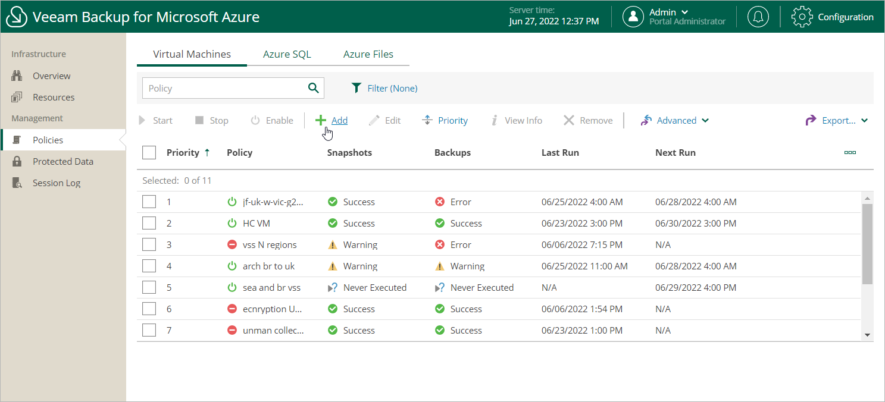Click the notification bell icon
Image resolution: width=885 pixels, height=402 pixels.
[x=758, y=17]
